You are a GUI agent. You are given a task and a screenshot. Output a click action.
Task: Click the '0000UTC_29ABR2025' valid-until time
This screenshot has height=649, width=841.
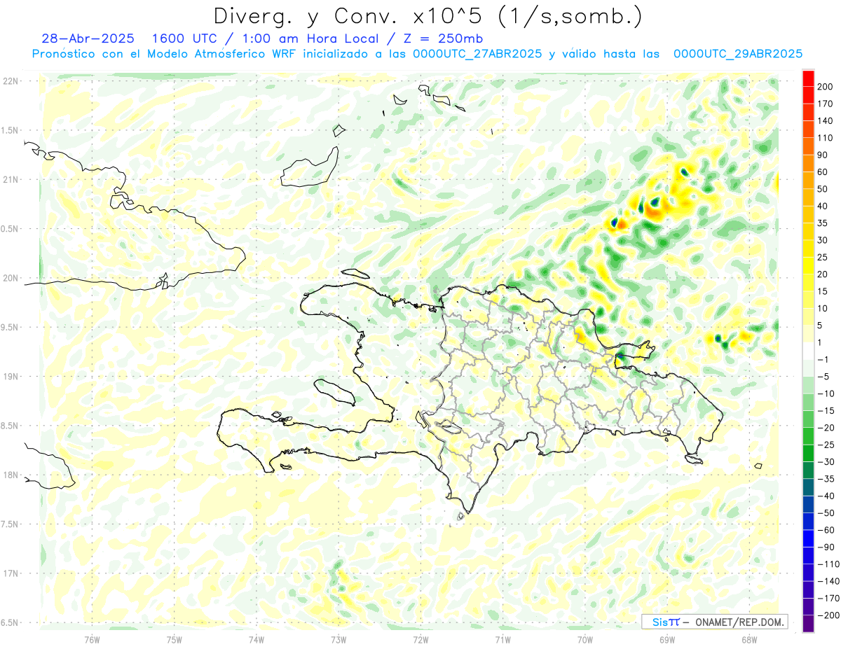[x=737, y=53]
